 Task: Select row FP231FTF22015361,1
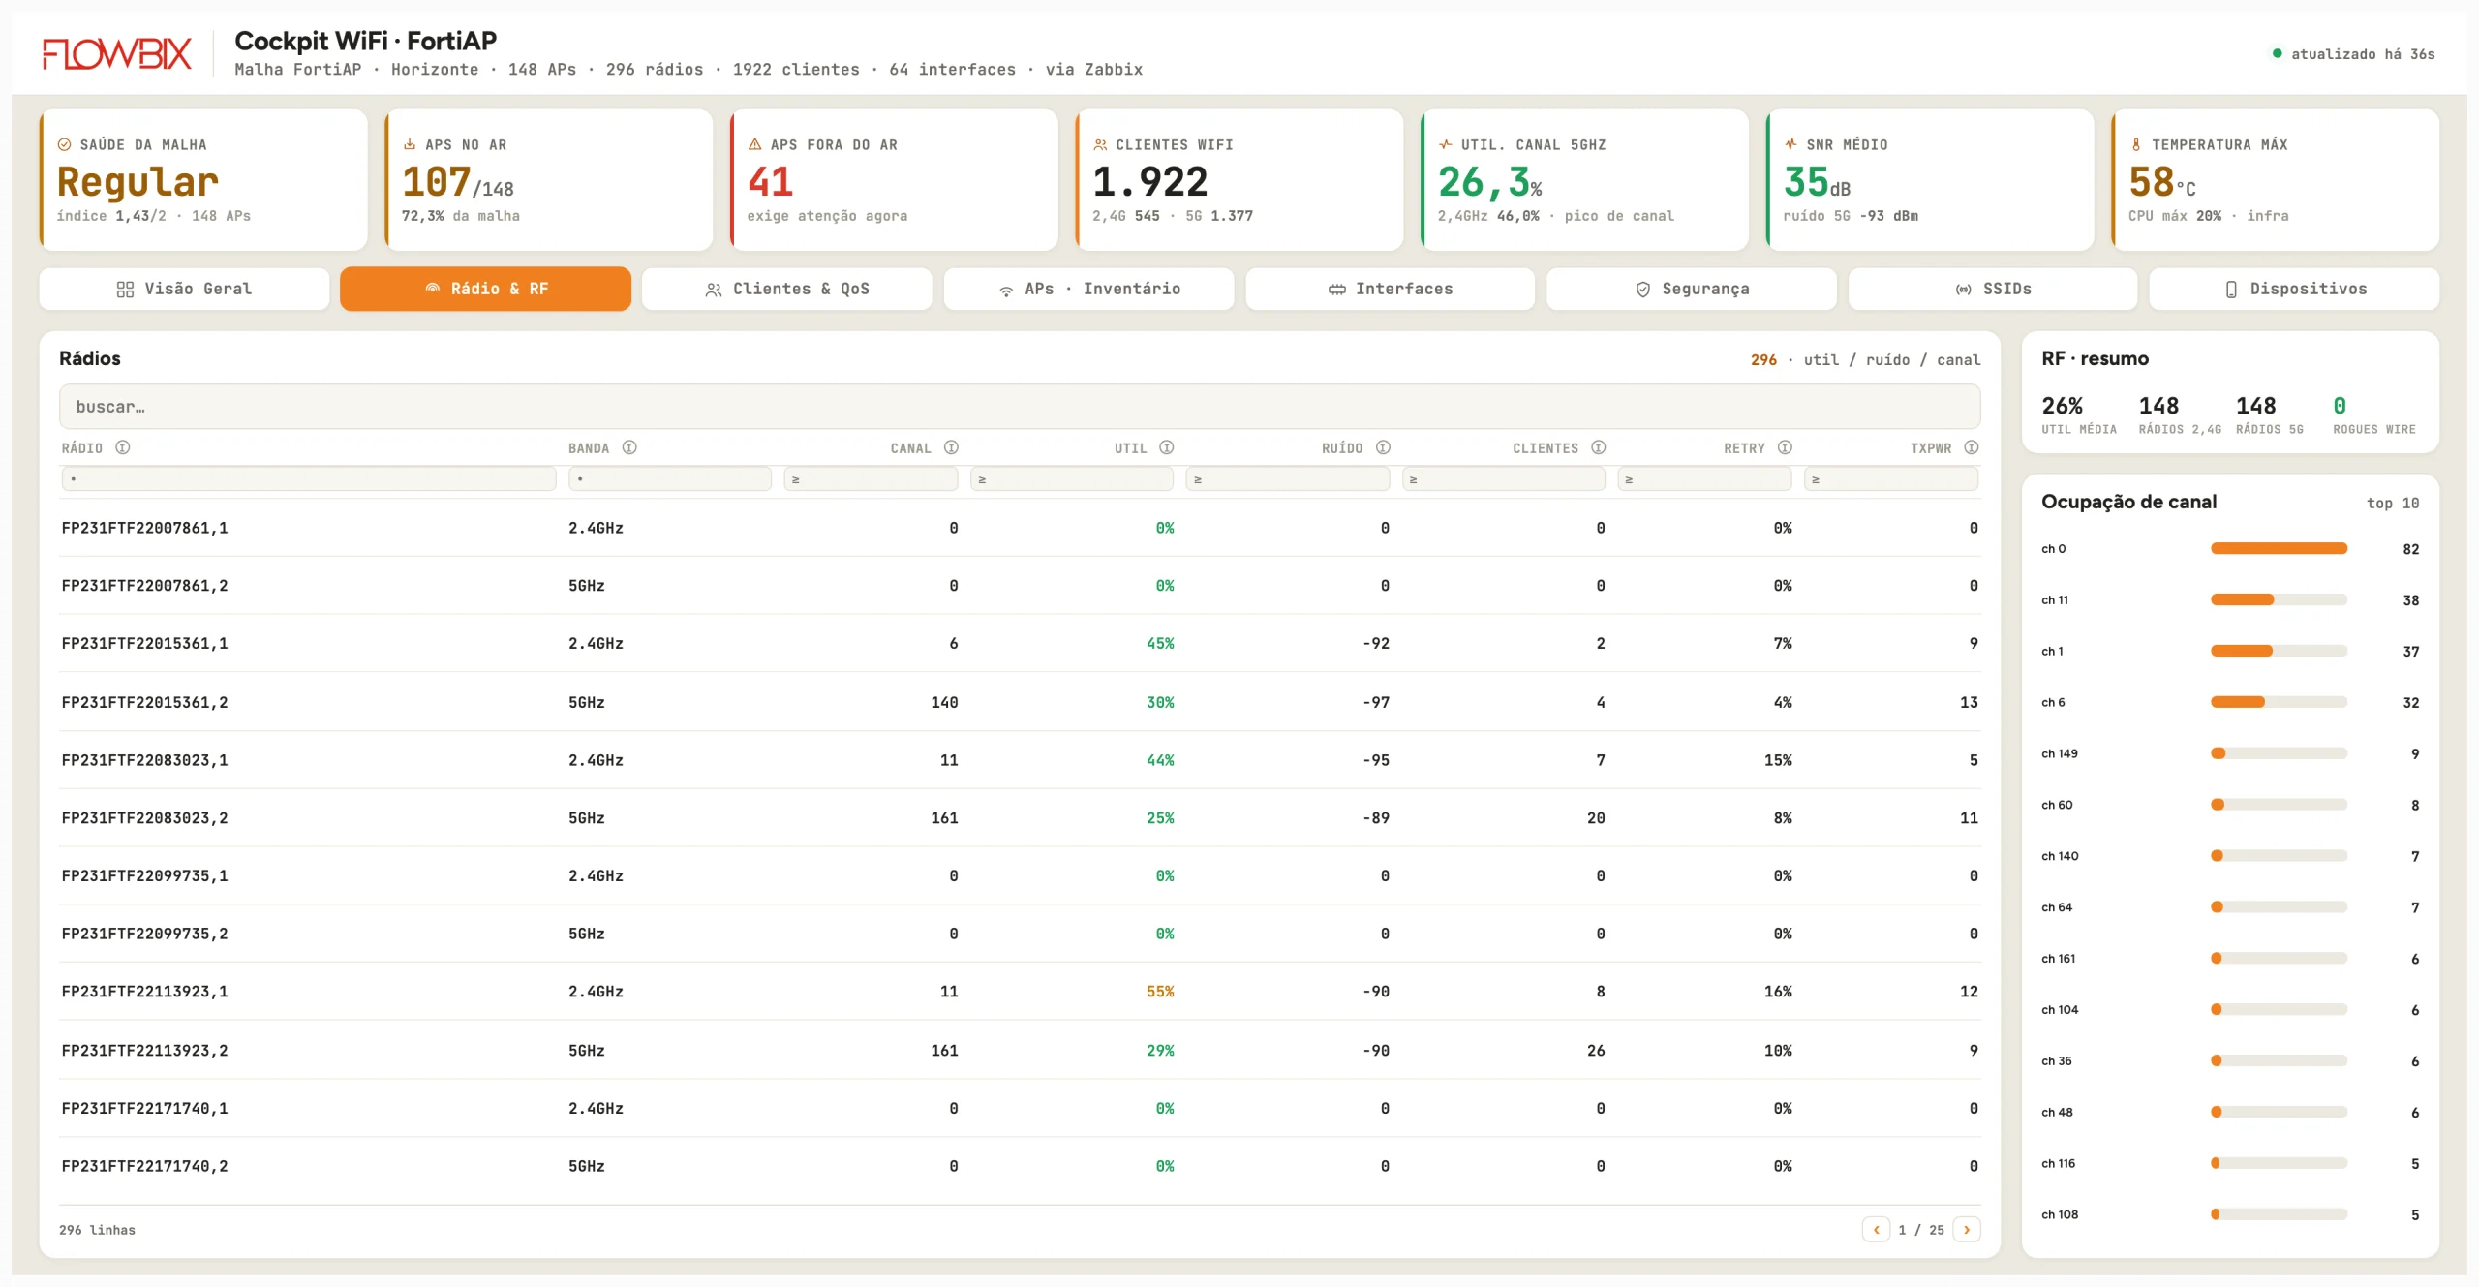tap(1020, 643)
